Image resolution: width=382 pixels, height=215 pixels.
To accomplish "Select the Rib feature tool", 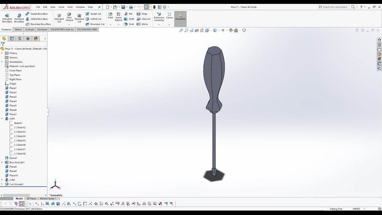I will (x=128, y=14).
